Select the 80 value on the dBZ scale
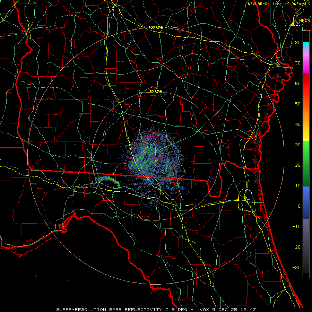The width and height of the screenshot is (312, 312). pyautogui.click(x=298, y=42)
